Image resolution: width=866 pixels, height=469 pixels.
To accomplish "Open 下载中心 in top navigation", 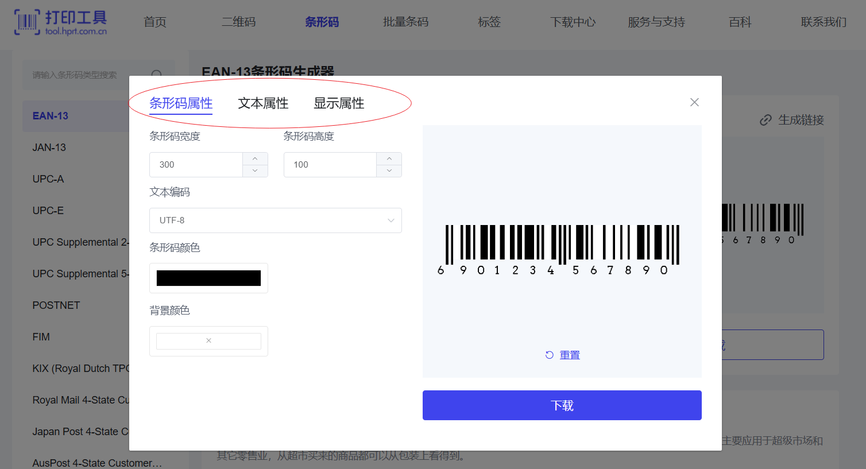I will tap(573, 22).
